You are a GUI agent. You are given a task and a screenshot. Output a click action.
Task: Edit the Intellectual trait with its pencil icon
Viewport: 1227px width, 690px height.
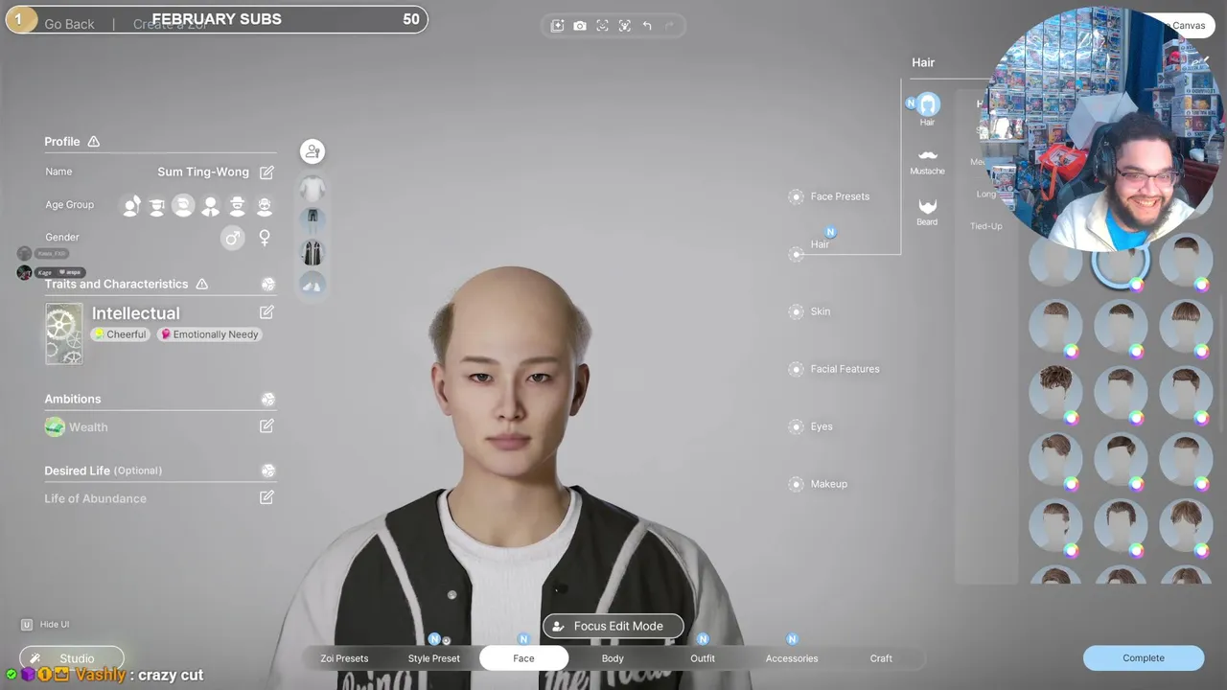[x=266, y=312]
